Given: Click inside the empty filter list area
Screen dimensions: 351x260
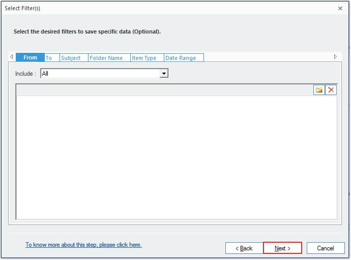Looking at the screenshot, I should [176, 157].
